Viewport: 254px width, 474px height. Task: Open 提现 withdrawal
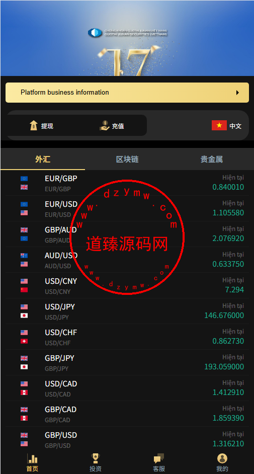click(47, 126)
